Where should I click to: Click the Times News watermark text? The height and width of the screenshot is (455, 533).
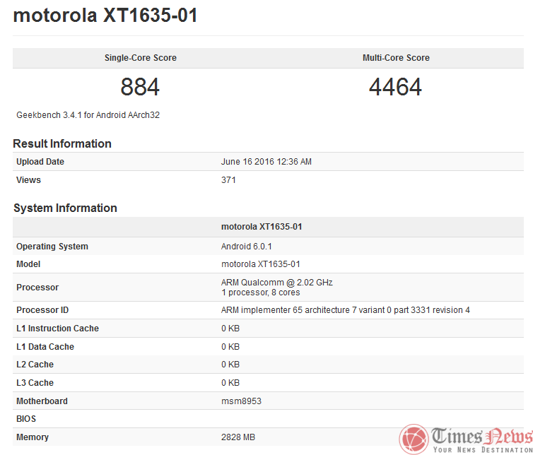pos(481,436)
